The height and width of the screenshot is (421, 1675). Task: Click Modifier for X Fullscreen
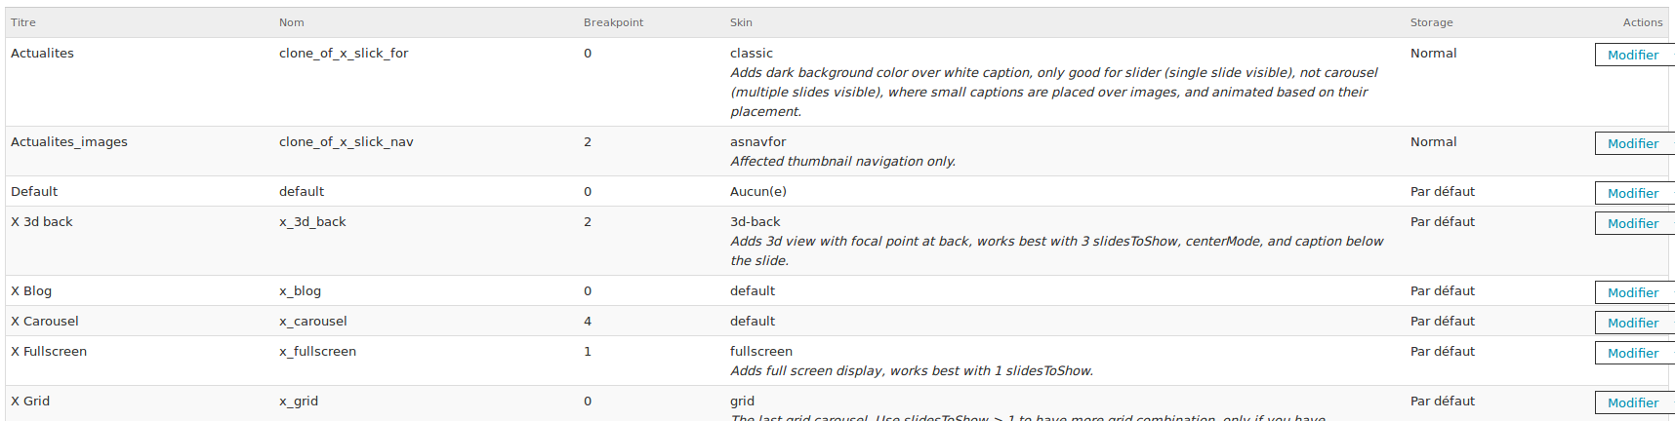click(1633, 353)
